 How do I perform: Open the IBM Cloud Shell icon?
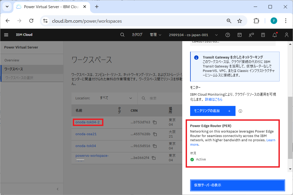tap(239, 35)
